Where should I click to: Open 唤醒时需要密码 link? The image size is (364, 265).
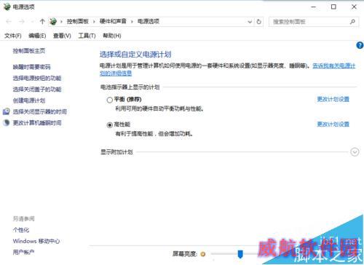[31, 67]
